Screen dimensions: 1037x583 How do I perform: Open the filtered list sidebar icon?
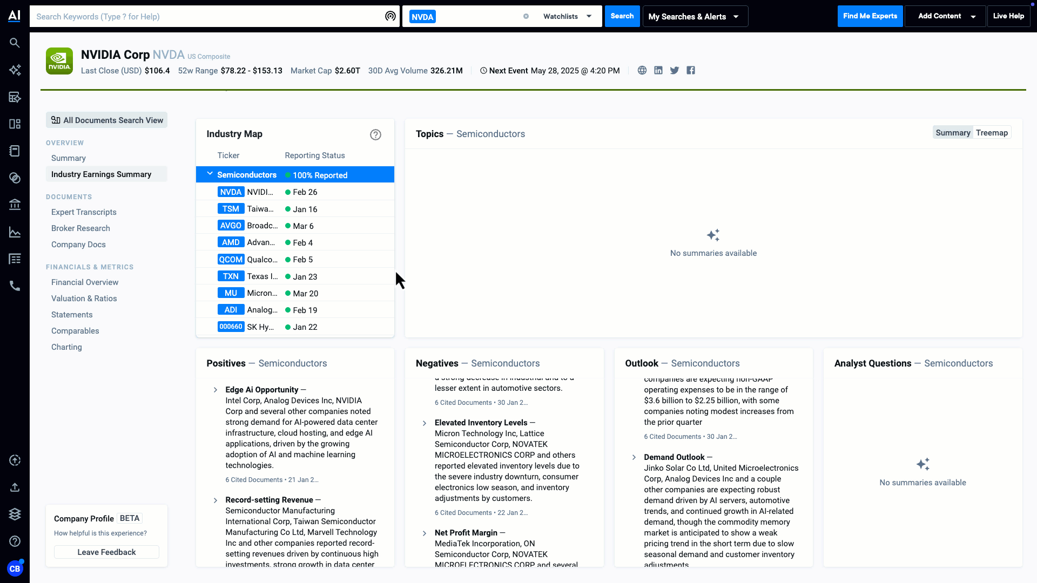pyautogui.click(x=15, y=97)
